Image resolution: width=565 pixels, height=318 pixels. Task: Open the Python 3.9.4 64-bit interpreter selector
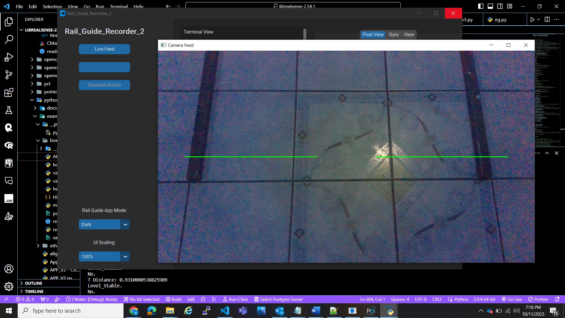[484, 299]
